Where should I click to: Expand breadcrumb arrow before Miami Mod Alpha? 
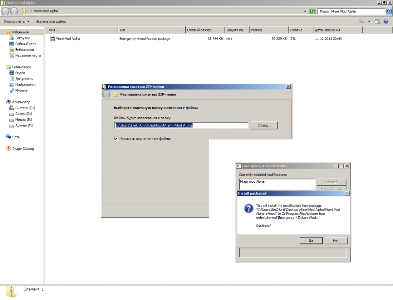[31, 11]
